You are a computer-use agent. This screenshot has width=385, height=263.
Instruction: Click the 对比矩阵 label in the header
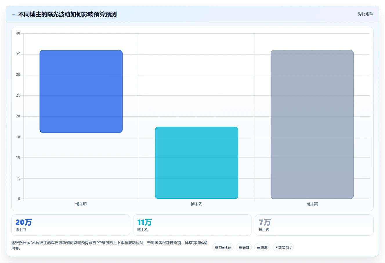point(365,14)
